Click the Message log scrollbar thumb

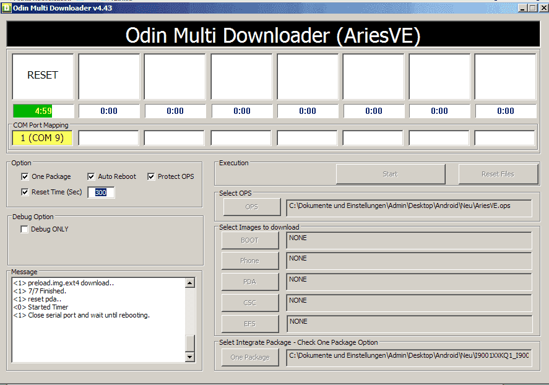pos(190,343)
